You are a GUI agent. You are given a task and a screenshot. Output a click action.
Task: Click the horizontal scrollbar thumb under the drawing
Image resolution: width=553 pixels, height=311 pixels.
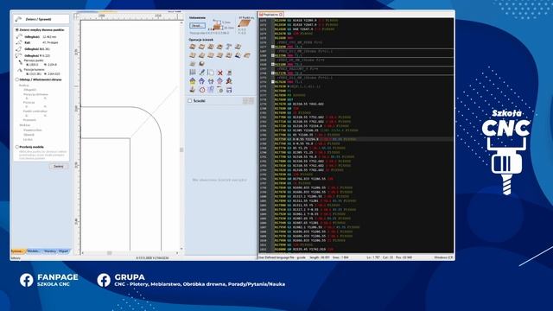(x=110, y=253)
